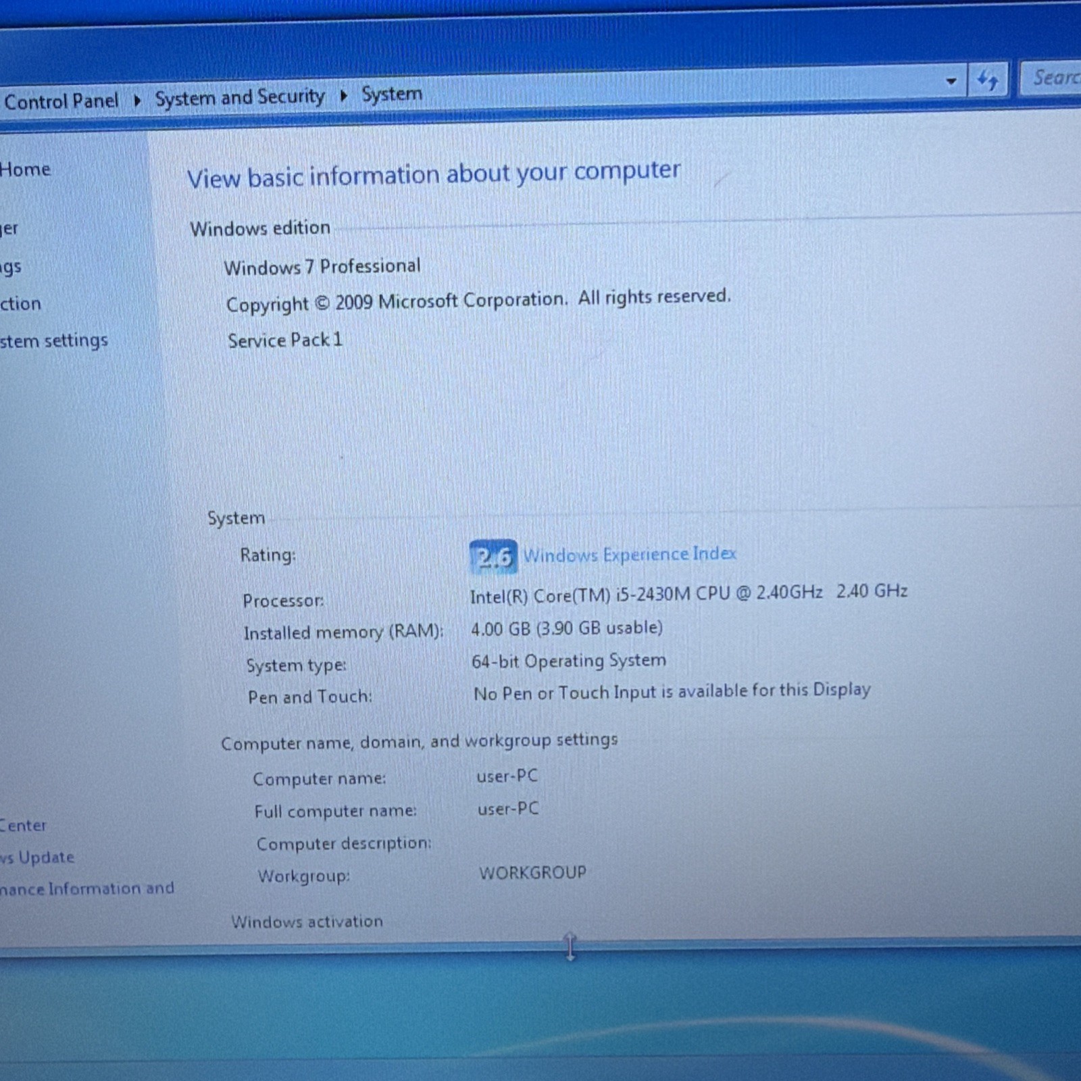Open Performance Information and Tools link

[87, 888]
